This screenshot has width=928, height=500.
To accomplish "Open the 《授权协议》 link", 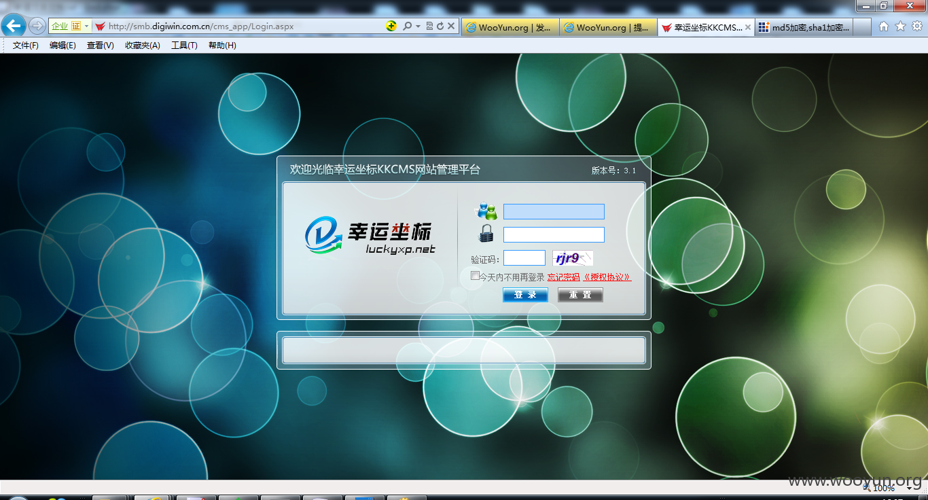I will 607,277.
